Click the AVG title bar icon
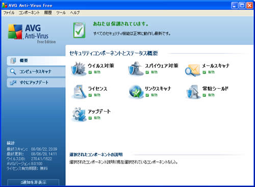Viewport: 255px width, 187px height. click(5, 6)
